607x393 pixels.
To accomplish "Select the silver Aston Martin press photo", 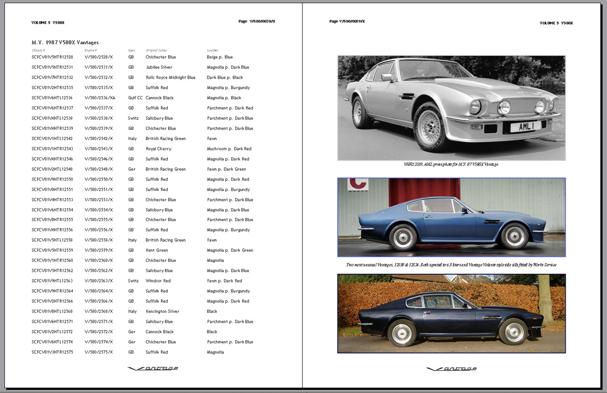I will pos(451,108).
